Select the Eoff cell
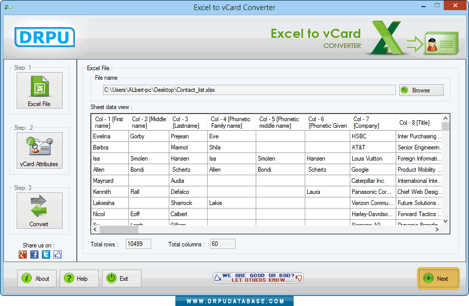This screenshot has height=306, width=469. pyautogui.click(x=149, y=214)
